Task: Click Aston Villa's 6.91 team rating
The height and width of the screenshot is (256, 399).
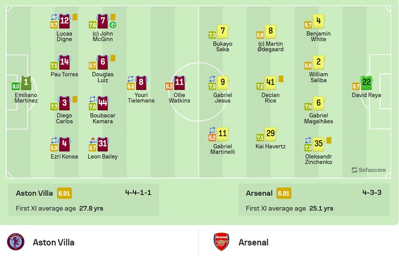Action: 64,193
